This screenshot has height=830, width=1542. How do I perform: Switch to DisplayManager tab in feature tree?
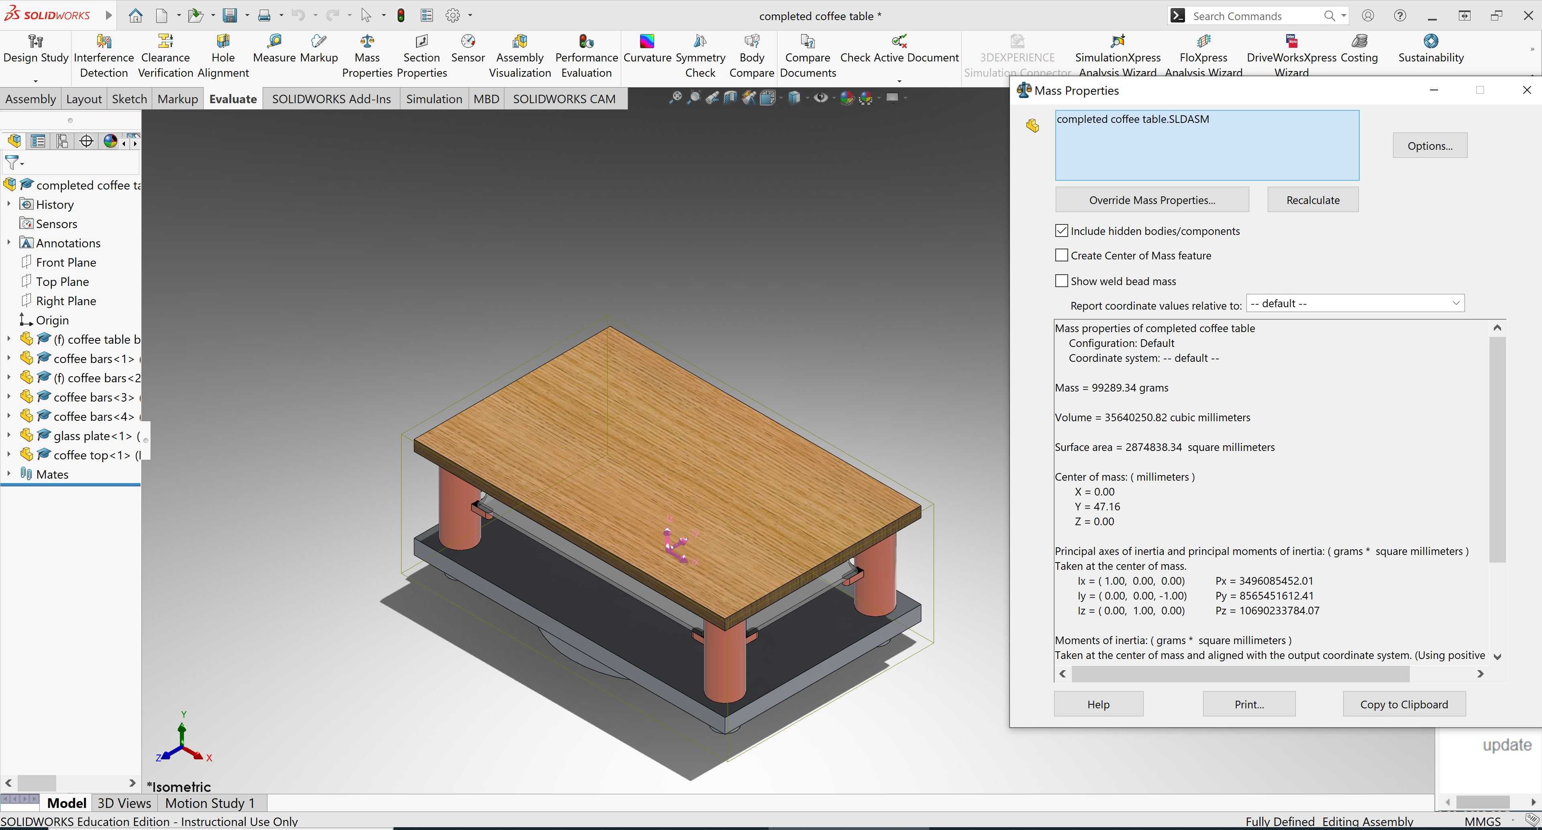(110, 141)
